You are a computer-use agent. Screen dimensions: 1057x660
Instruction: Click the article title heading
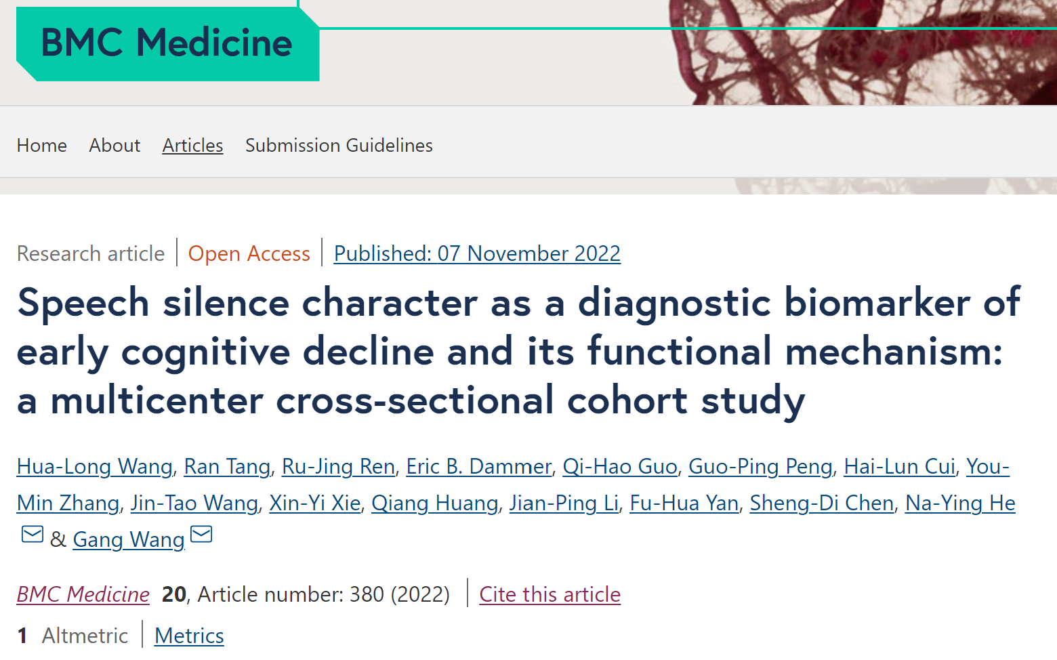tap(518, 352)
